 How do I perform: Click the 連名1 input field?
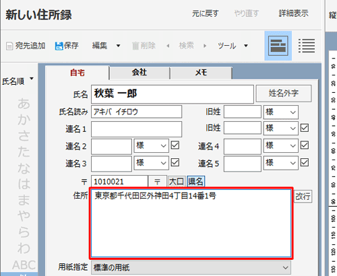pos(136,129)
